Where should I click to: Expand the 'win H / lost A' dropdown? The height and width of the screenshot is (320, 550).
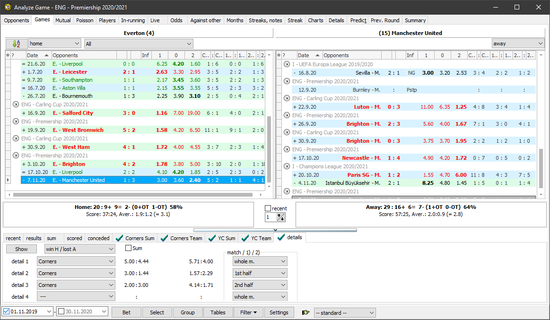coord(79,249)
